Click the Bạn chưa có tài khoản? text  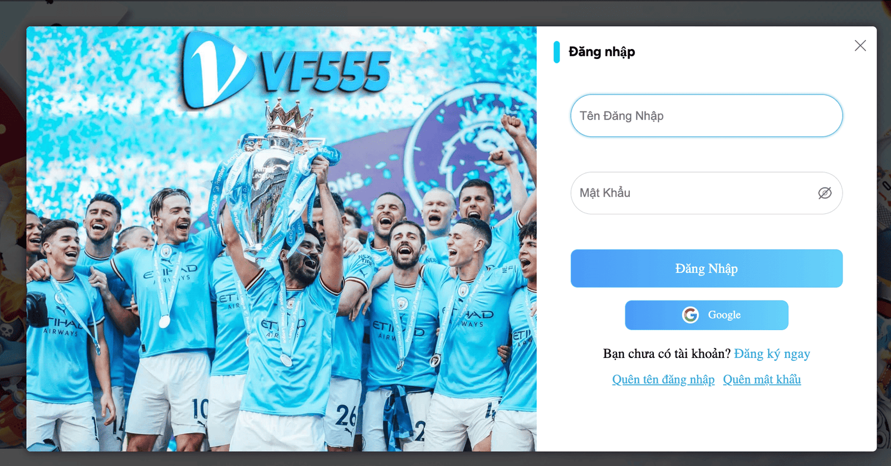667,354
